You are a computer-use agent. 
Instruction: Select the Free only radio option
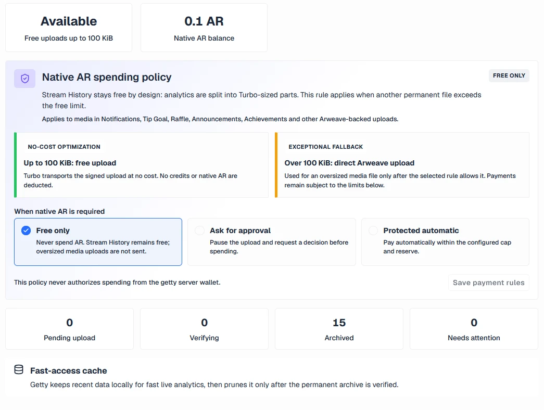98,242
